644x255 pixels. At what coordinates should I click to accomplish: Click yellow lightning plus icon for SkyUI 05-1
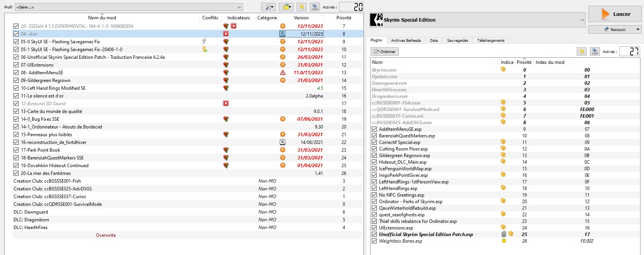point(205,49)
